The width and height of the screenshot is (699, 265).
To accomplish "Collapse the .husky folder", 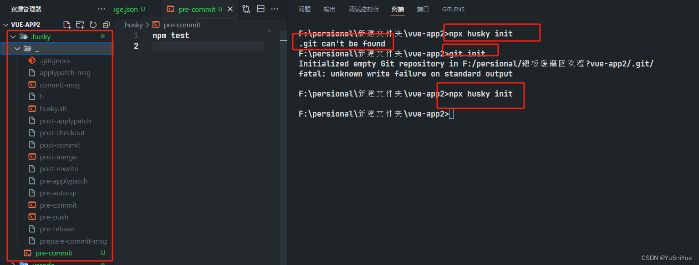I will point(13,37).
